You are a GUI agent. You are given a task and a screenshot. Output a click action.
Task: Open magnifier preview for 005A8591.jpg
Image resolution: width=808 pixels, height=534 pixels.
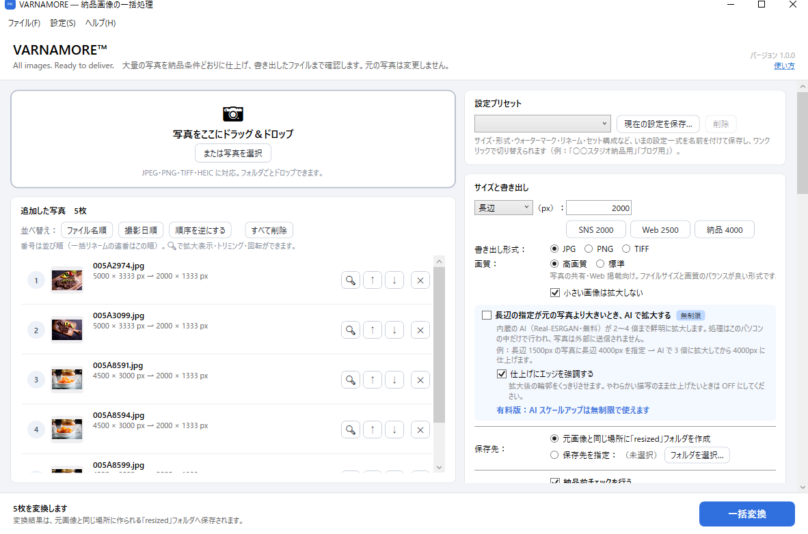tap(351, 380)
